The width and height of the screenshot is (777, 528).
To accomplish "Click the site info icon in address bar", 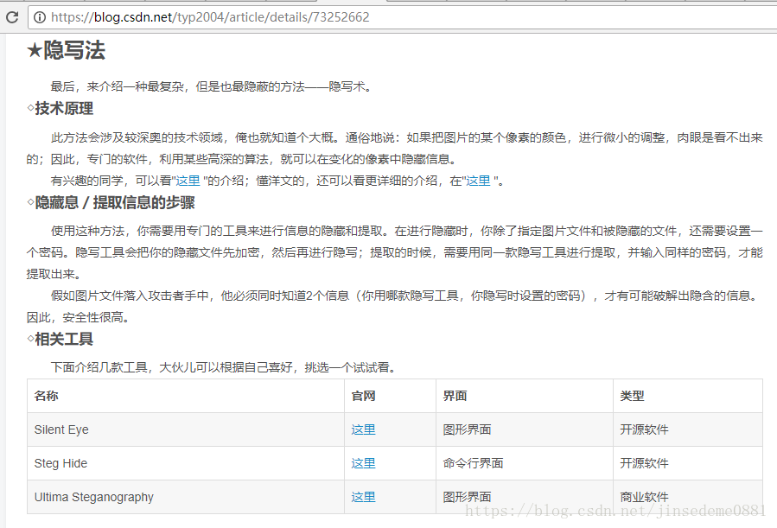I will pos(40,17).
